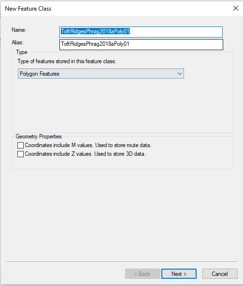This screenshot has height=286, width=243.
Task: Close the New Feature Class dialog with X
Action: (236, 8)
